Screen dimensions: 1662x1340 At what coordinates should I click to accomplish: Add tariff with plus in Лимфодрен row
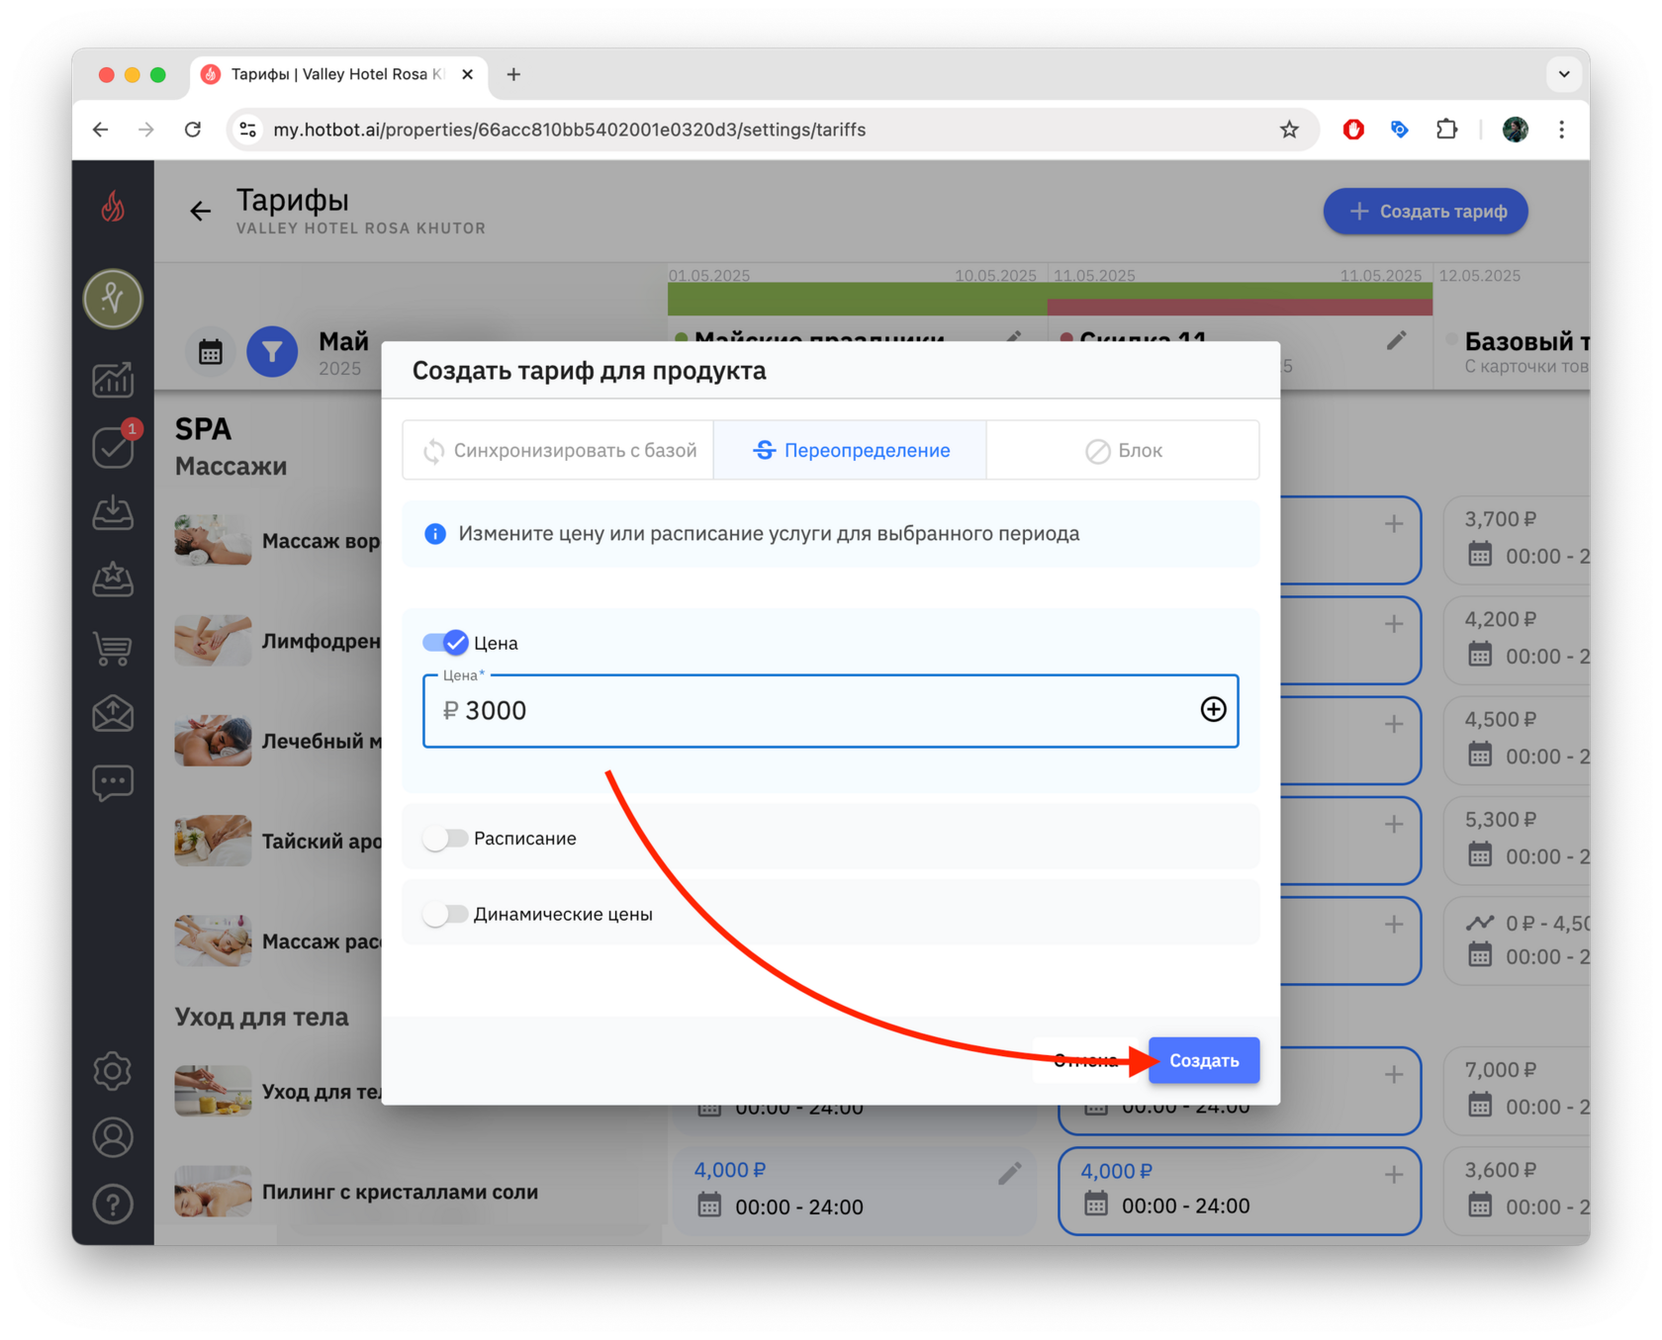coord(1394,624)
